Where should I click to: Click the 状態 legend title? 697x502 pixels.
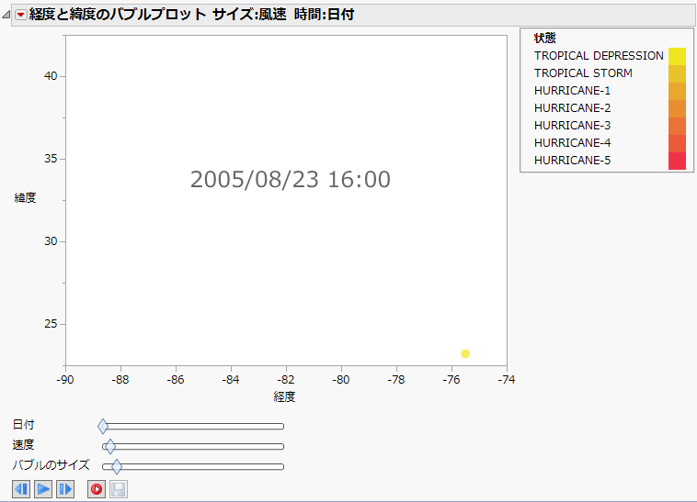point(544,39)
